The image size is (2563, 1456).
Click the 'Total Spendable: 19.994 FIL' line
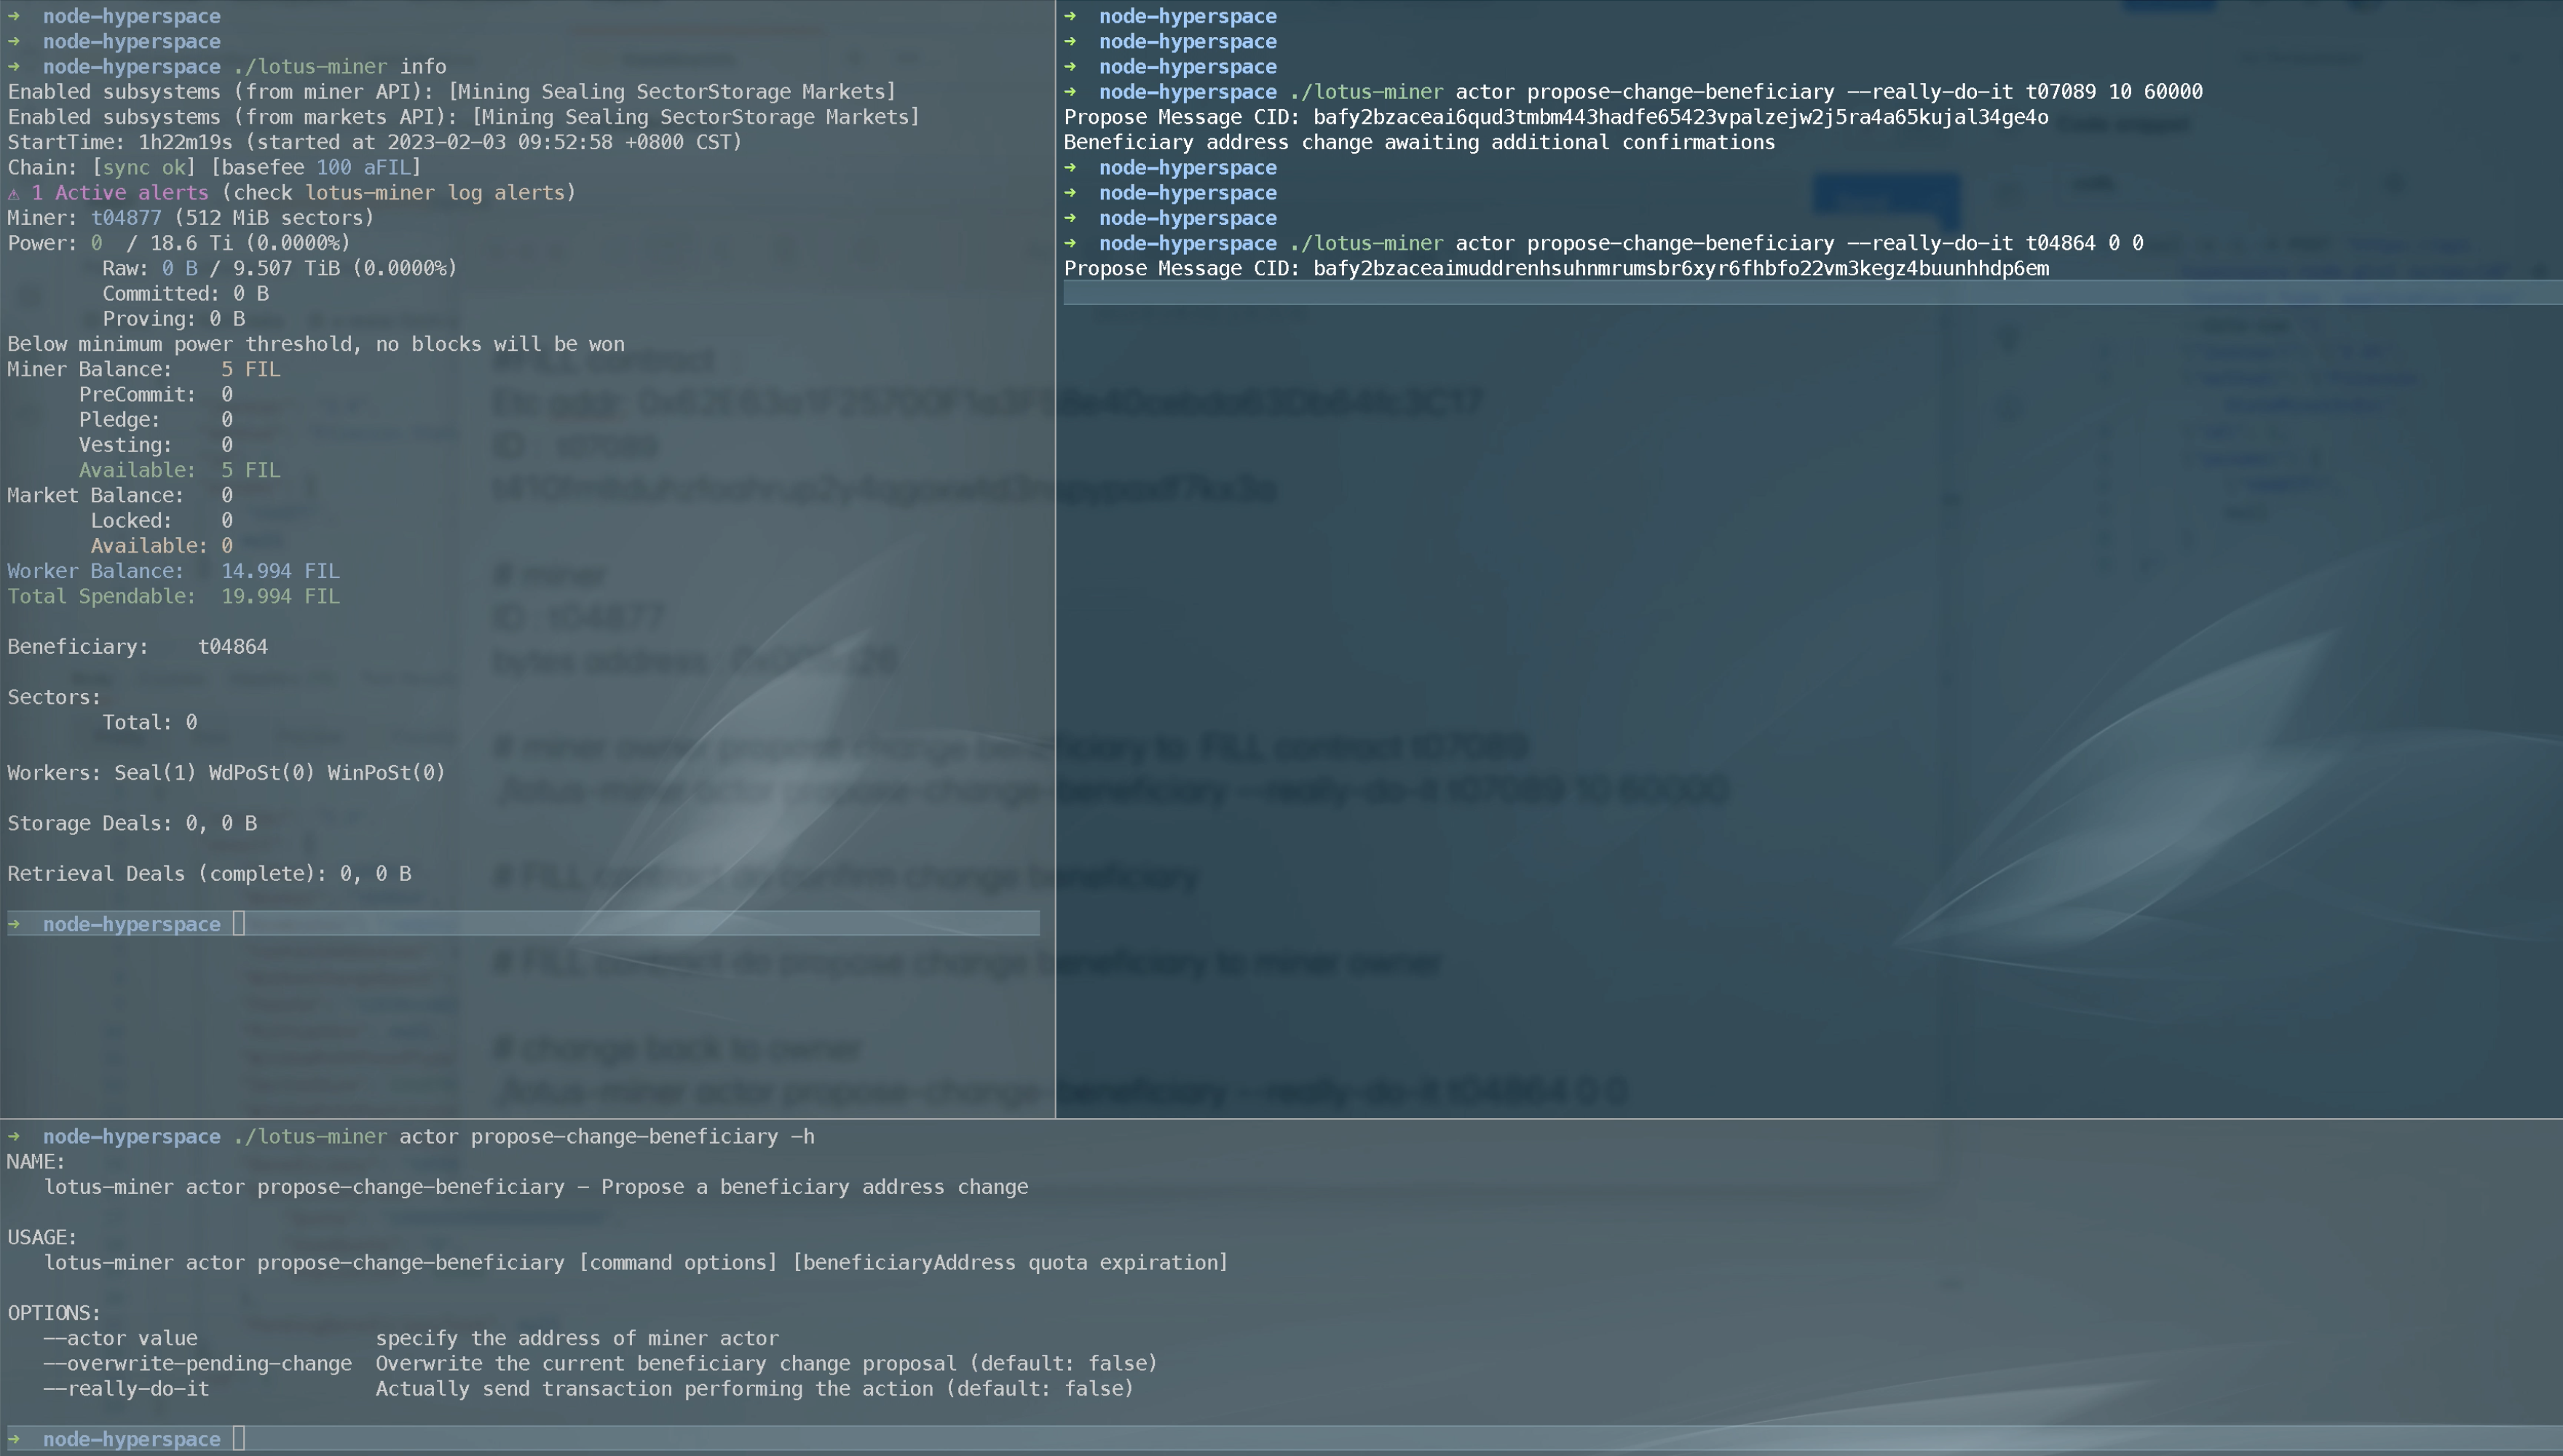(x=174, y=596)
